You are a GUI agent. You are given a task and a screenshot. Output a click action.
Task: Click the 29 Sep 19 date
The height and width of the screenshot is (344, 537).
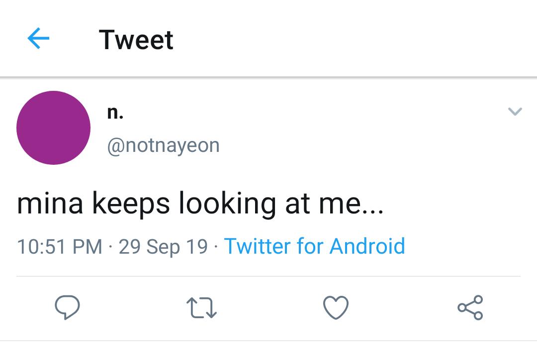[163, 246]
